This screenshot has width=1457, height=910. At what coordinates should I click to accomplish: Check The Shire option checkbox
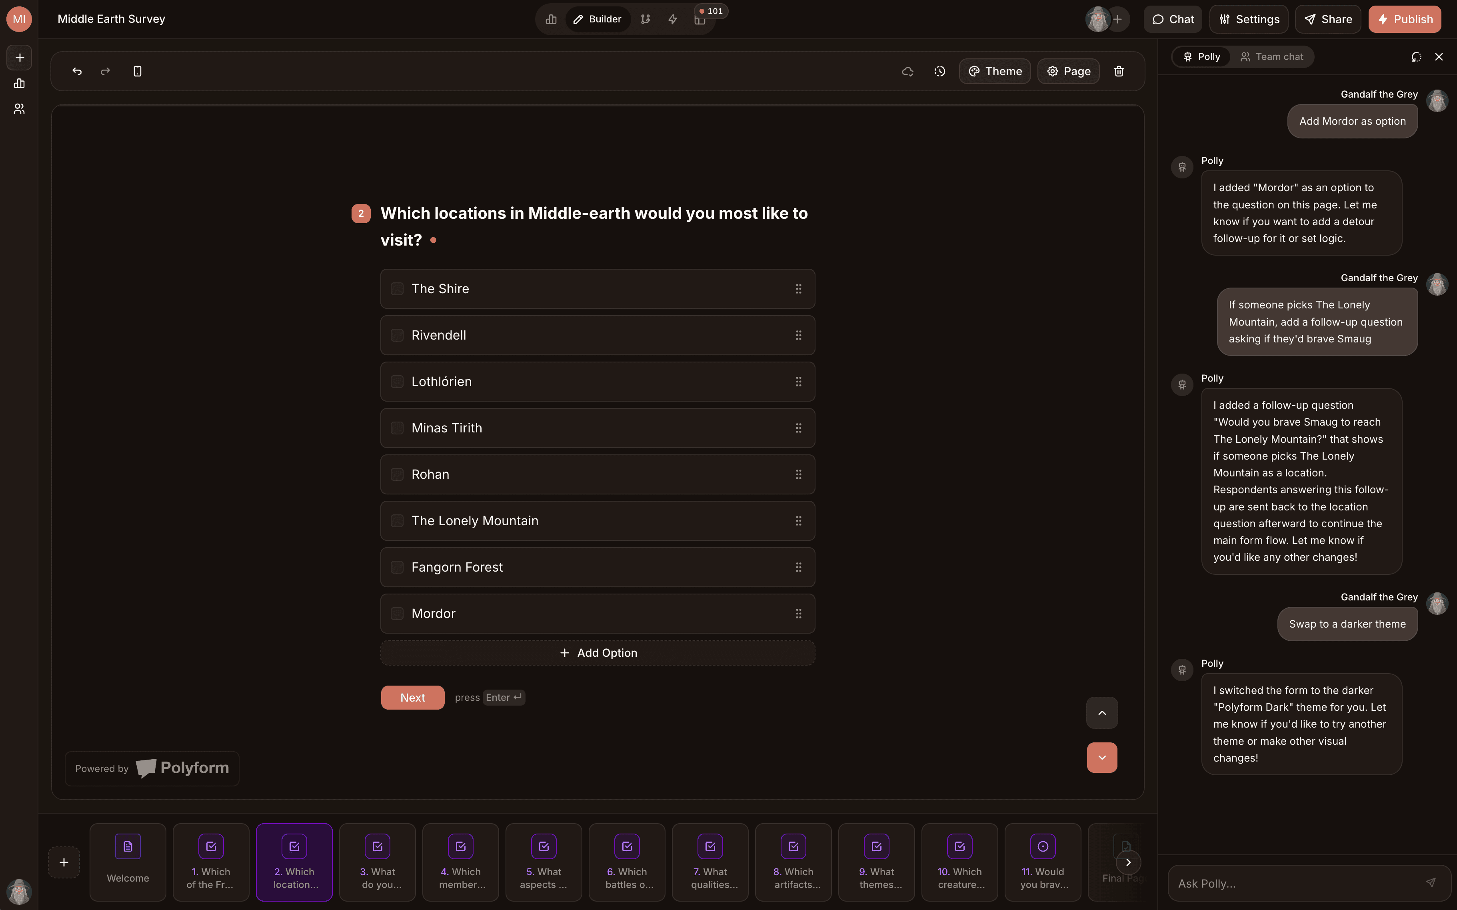coord(397,288)
